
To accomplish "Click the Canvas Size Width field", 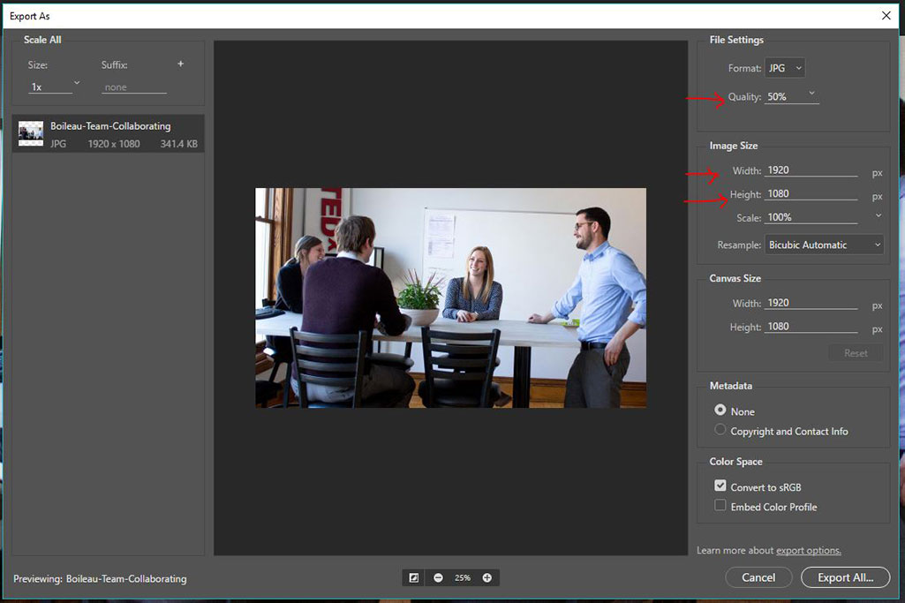I will click(811, 303).
